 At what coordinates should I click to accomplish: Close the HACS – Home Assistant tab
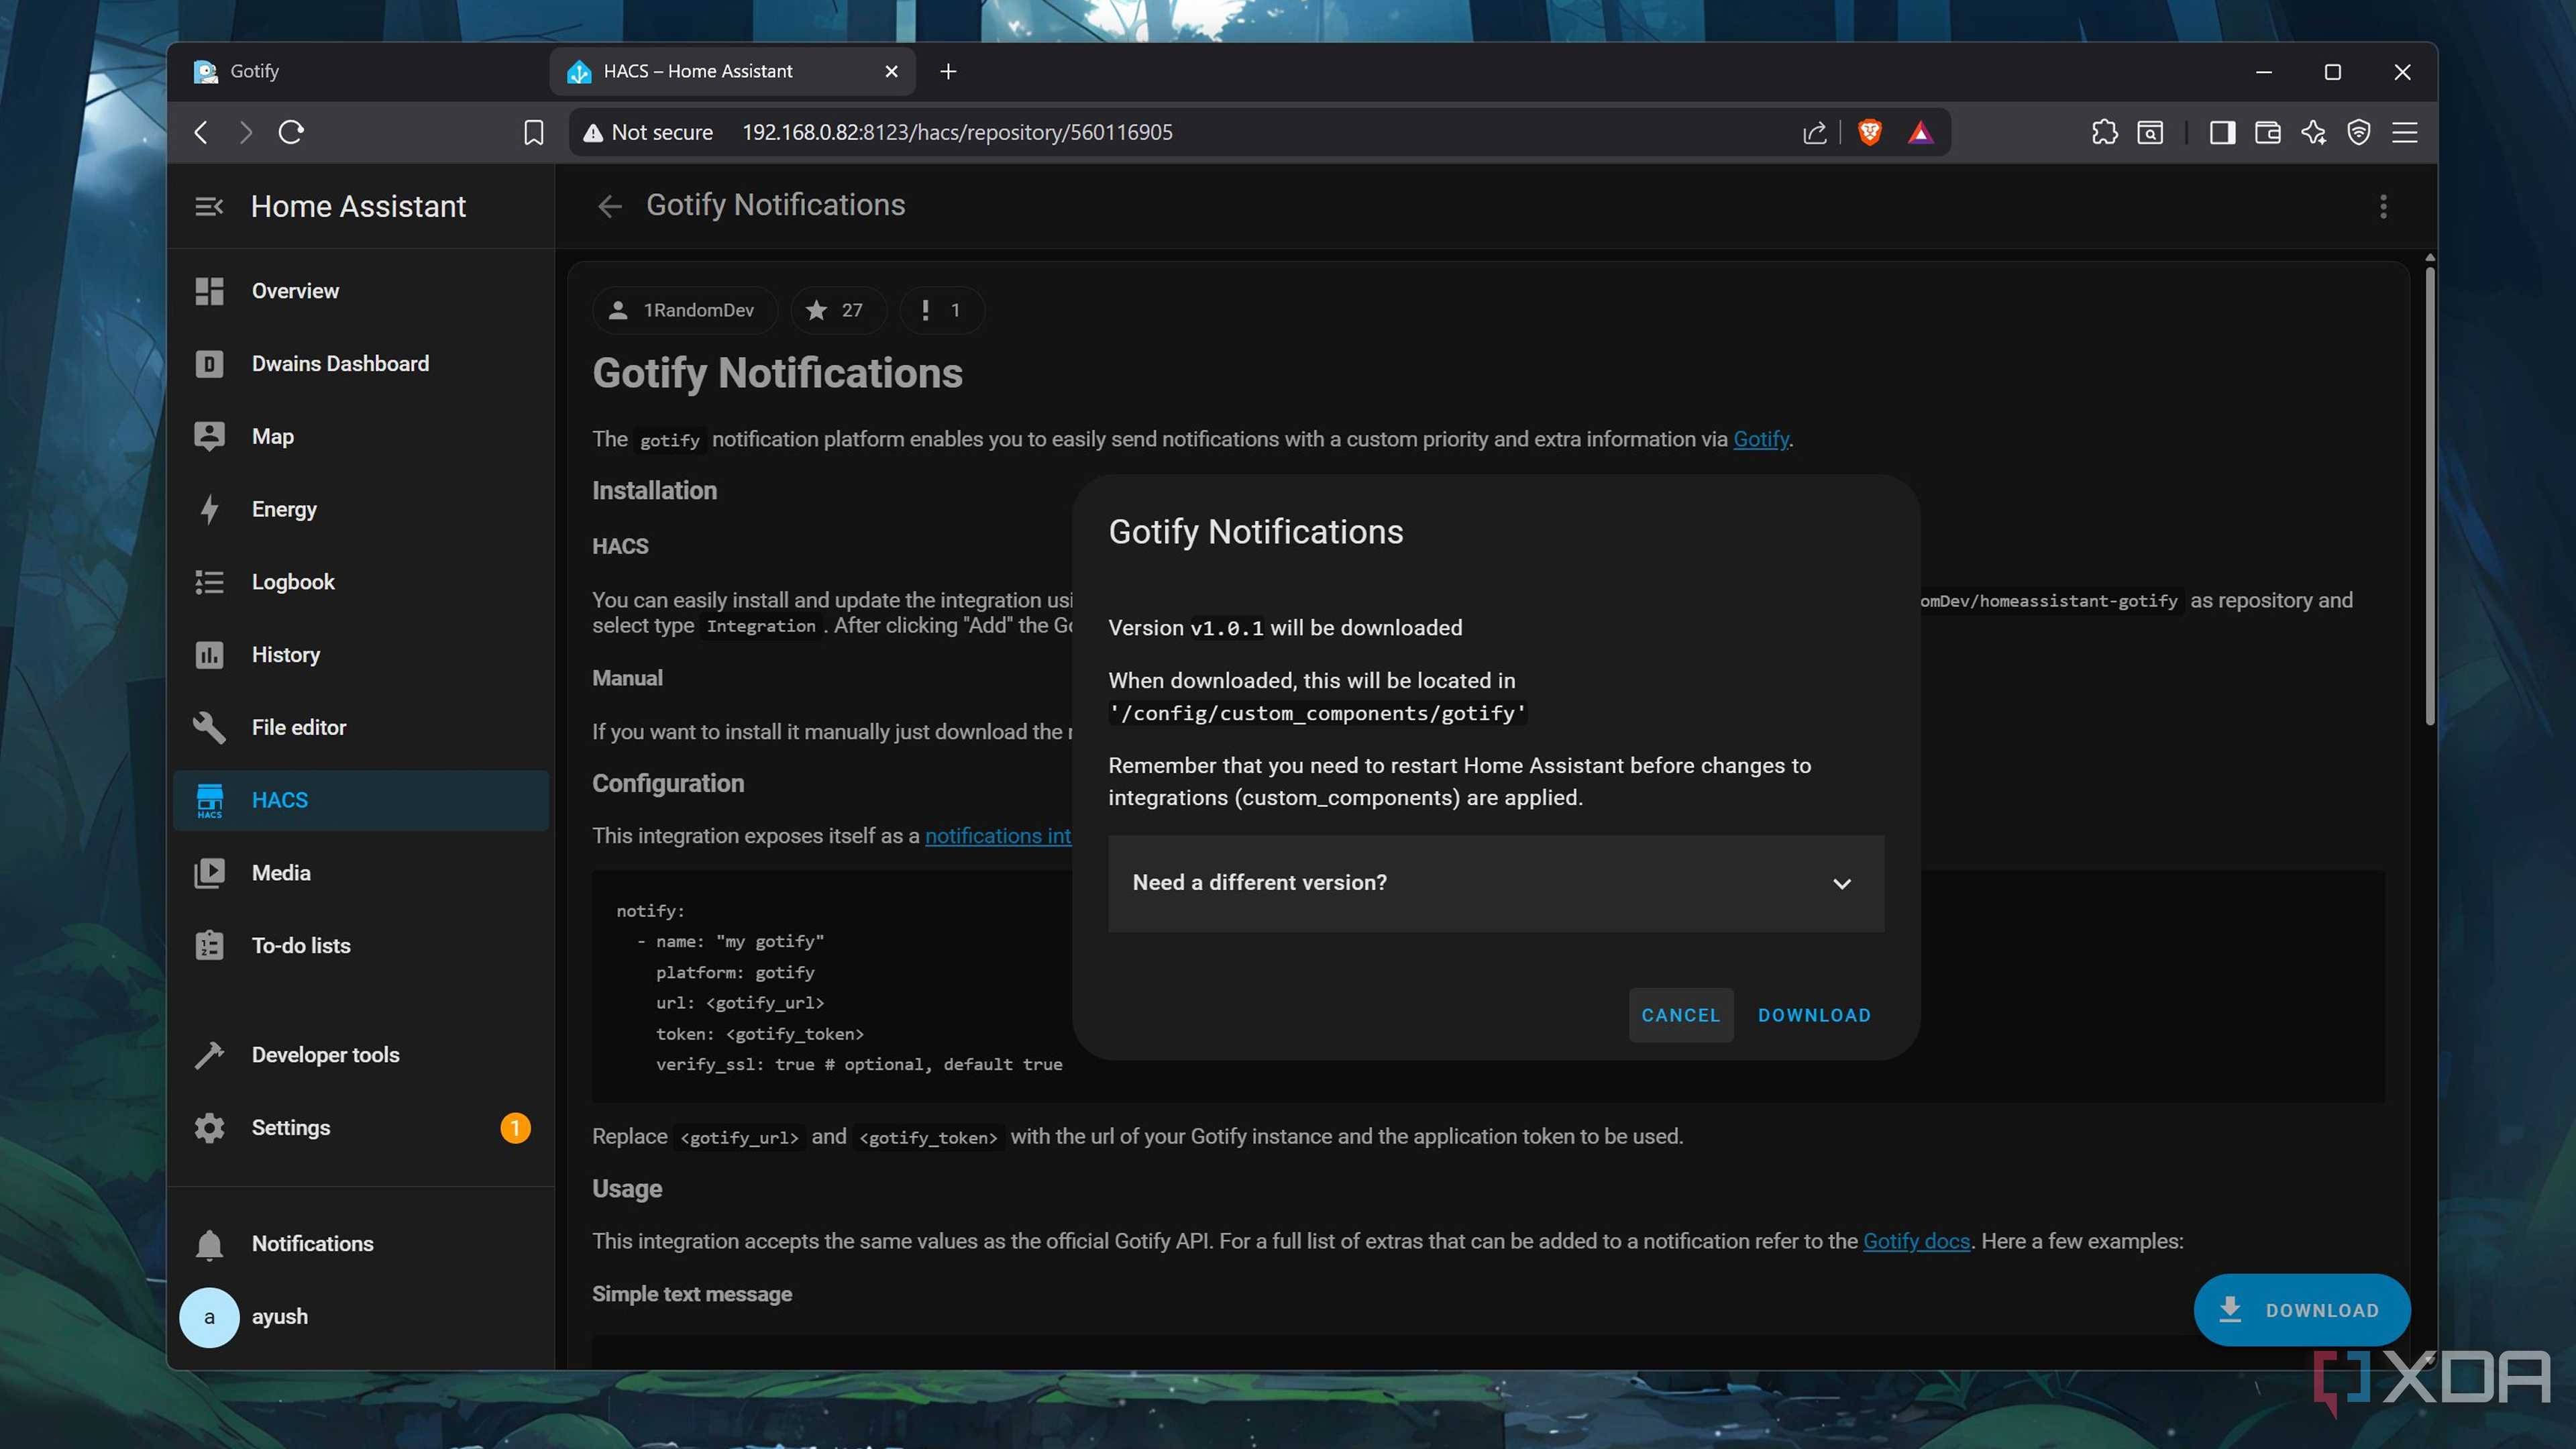click(x=891, y=72)
